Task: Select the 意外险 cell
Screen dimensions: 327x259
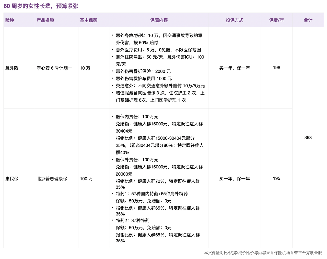Action: click(x=12, y=68)
